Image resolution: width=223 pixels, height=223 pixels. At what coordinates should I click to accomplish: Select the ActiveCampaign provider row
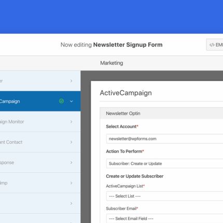tap(40, 101)
